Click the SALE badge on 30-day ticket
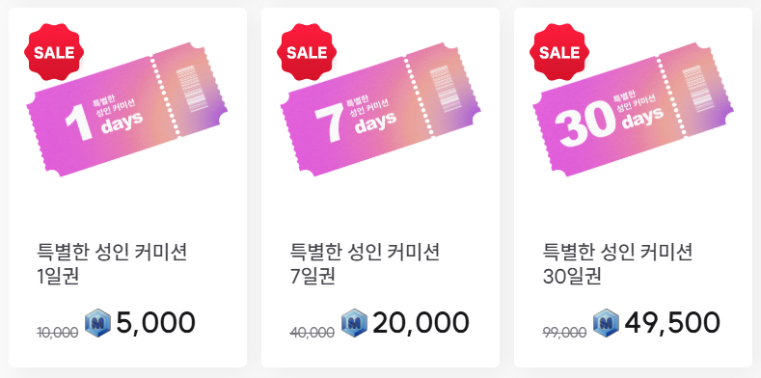Screen dimensions: 761x378 click(x=559, y=52)
